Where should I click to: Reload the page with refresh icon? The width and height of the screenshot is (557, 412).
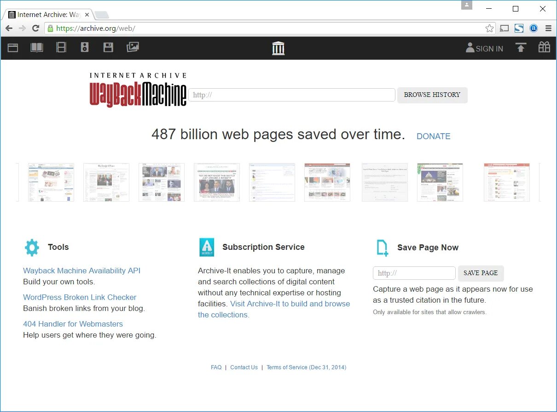(35, 28)
